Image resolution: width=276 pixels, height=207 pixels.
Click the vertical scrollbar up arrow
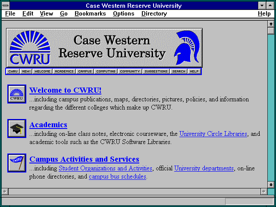pyautogui.click(x=271, y=24)
